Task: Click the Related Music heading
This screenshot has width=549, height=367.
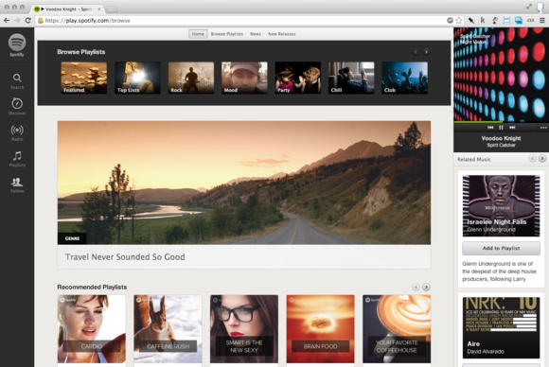Action: pyautogui.click(x=473, y=159)
